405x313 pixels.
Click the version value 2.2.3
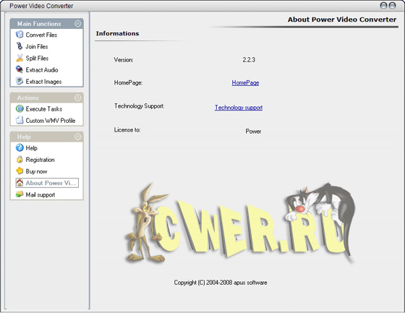click(x=249, y=60)
